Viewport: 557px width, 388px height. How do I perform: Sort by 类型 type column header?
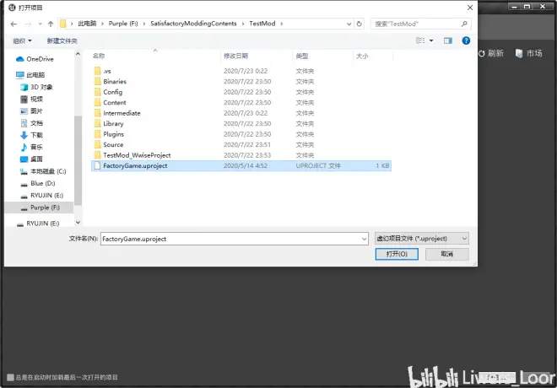302,56
